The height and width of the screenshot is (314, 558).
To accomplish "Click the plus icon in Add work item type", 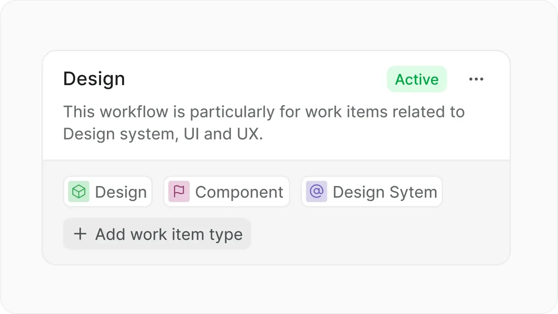I will [x=80, y=234].
